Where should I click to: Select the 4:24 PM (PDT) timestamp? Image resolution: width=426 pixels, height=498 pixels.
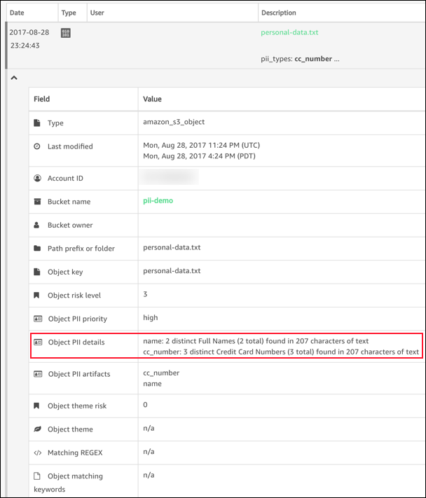coord(199,156)
